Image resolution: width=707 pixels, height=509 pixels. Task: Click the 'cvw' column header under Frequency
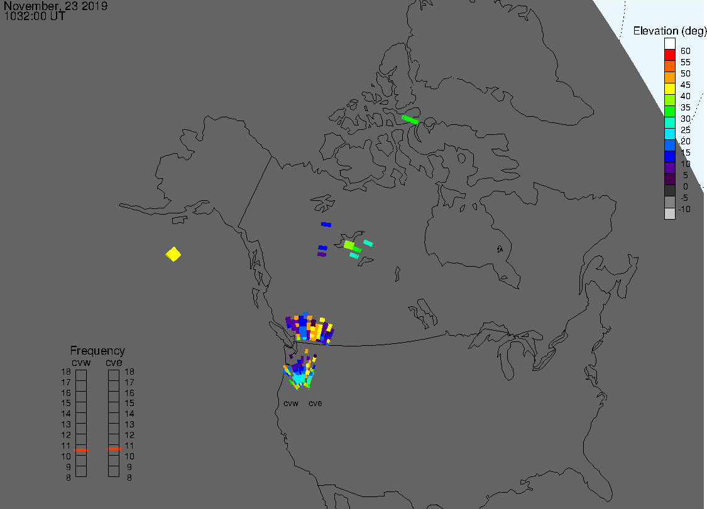pyautogui.click(x=81, y=363)
